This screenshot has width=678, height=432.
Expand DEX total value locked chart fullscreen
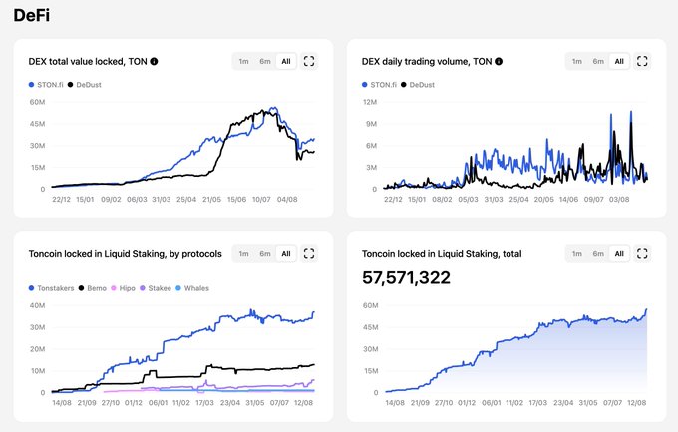click(308, 61)
